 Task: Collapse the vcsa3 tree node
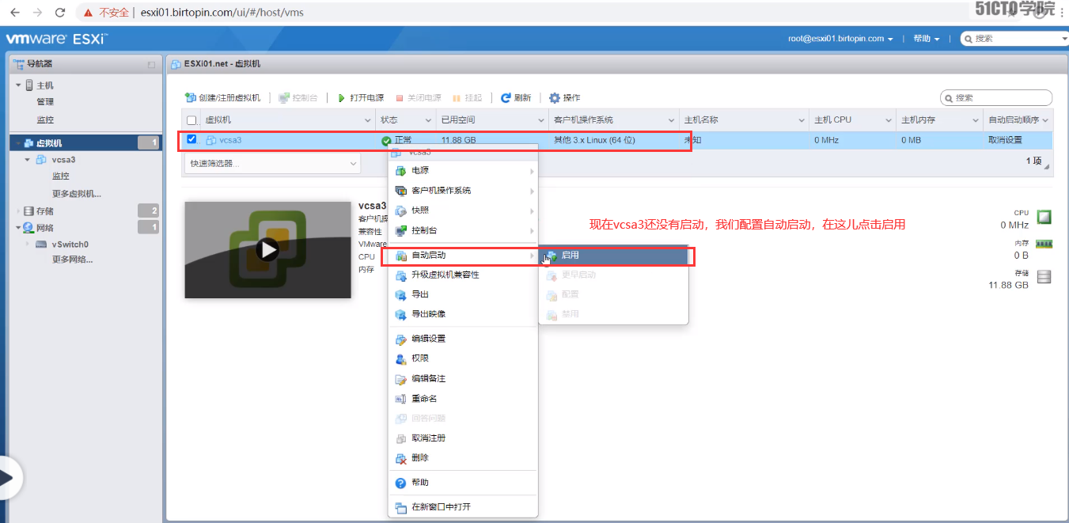pyautogui.click(x=28, y=159)
